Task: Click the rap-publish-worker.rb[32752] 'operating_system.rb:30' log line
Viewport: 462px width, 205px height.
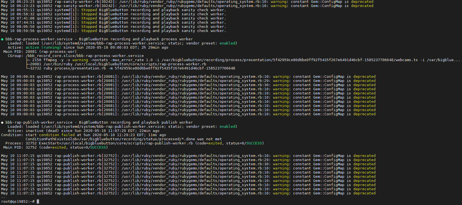Action: tap(188, 164)
